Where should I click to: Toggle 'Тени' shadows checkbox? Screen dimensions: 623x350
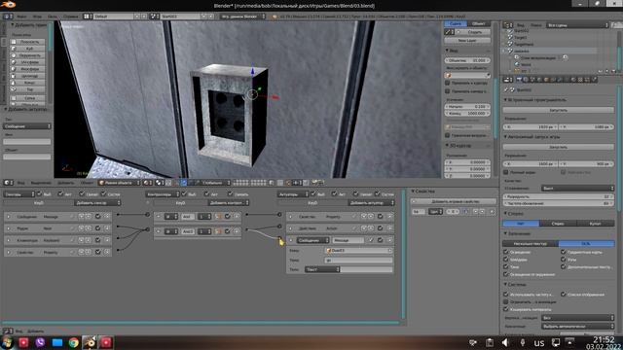pyautogui.click(x=506, y=266)
